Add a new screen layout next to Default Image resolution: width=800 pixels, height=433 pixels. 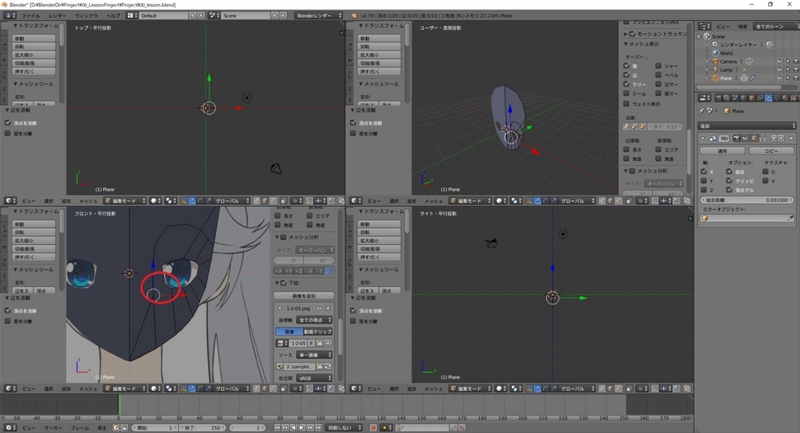click(x=192, y=16)
